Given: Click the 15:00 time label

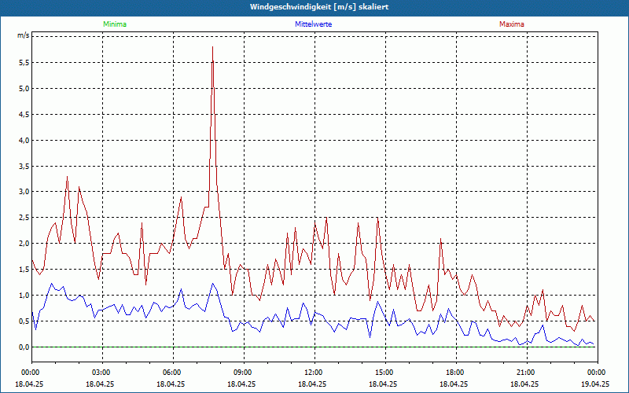Looking at the screenshot, I should pos(385,373).
